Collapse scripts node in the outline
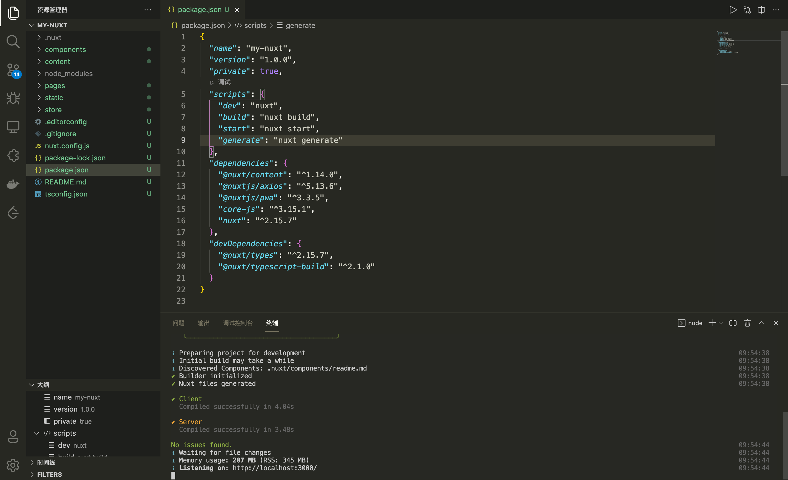The width and height of the screenshot is (788, 480). (37, 433)
